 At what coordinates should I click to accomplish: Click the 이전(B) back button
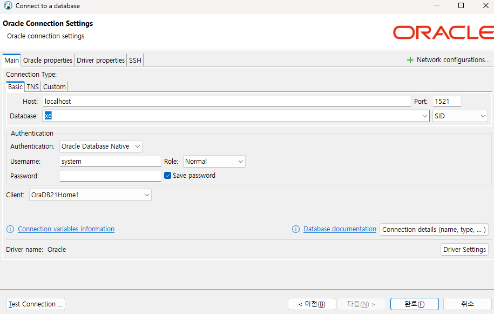coord(312,304)
